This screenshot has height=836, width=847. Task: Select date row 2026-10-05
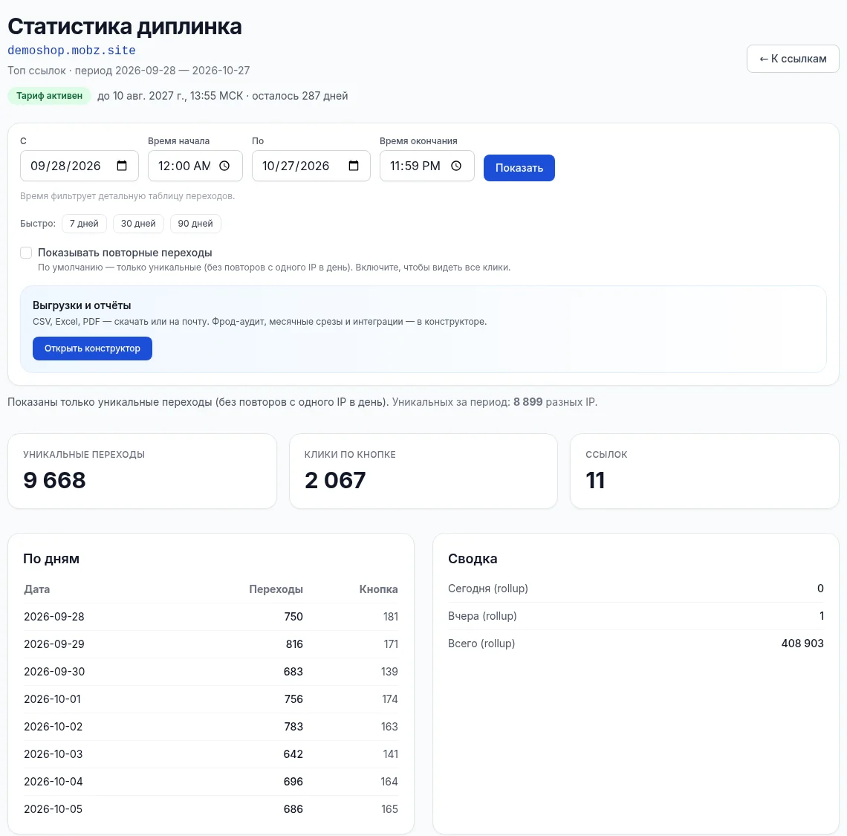pyautogui.click(x=211, y=809)
